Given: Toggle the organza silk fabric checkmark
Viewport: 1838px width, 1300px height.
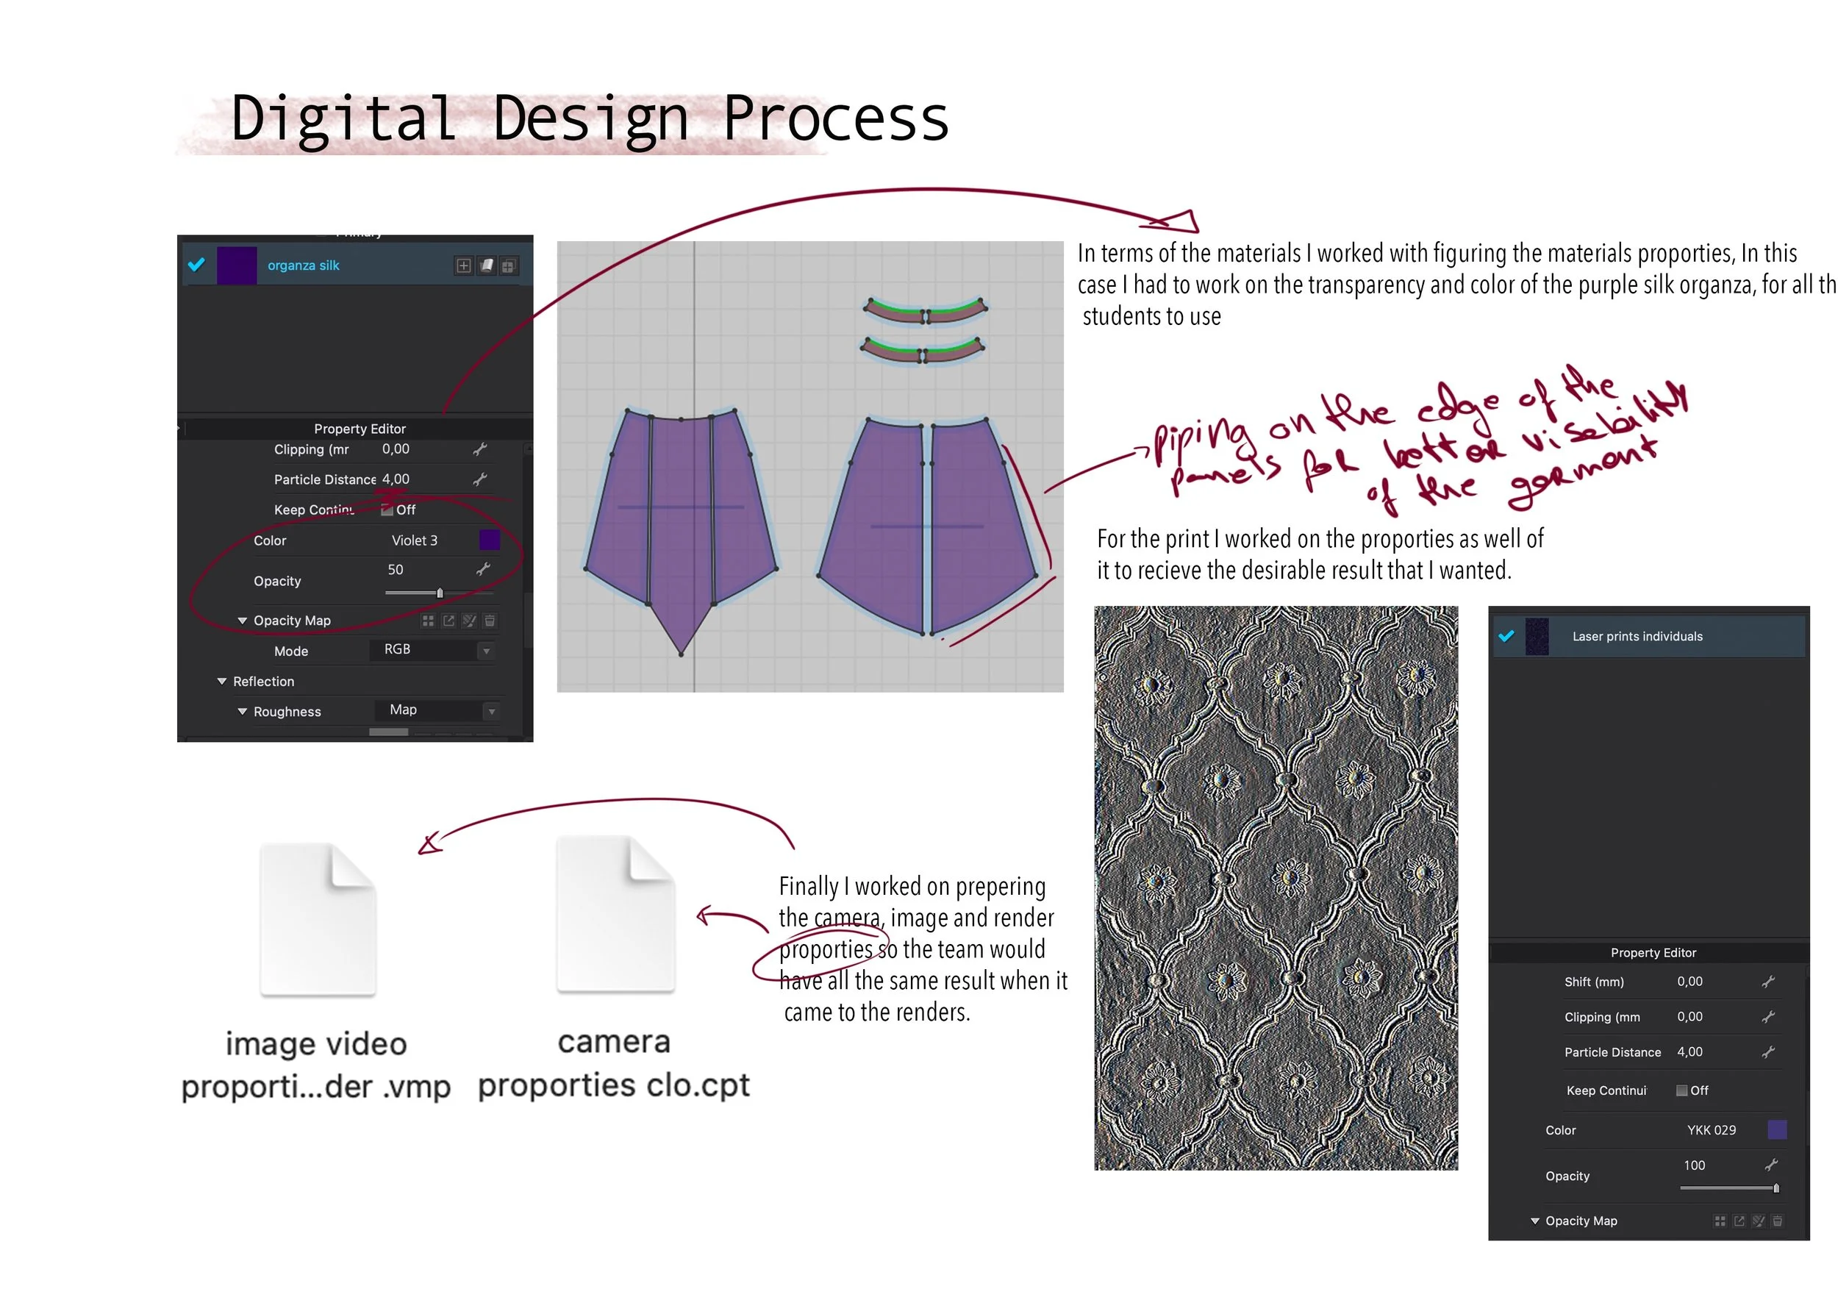Looking at the screenshot, I should click(x=196, y=265).
